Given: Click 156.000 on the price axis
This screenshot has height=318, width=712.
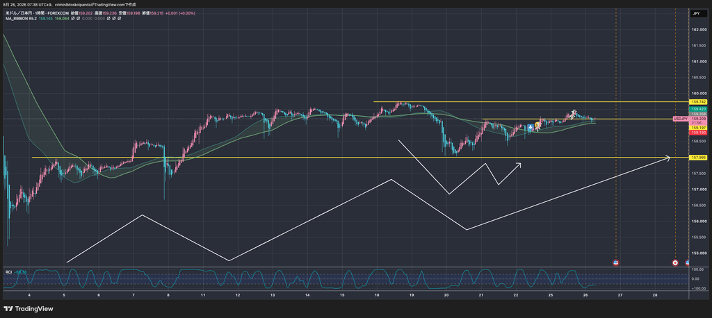Looking at the screenshot, I should [698, 221].
